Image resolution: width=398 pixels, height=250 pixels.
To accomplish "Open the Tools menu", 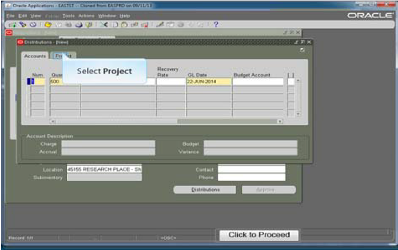I will pyautogui.click(x=69, y=16).
